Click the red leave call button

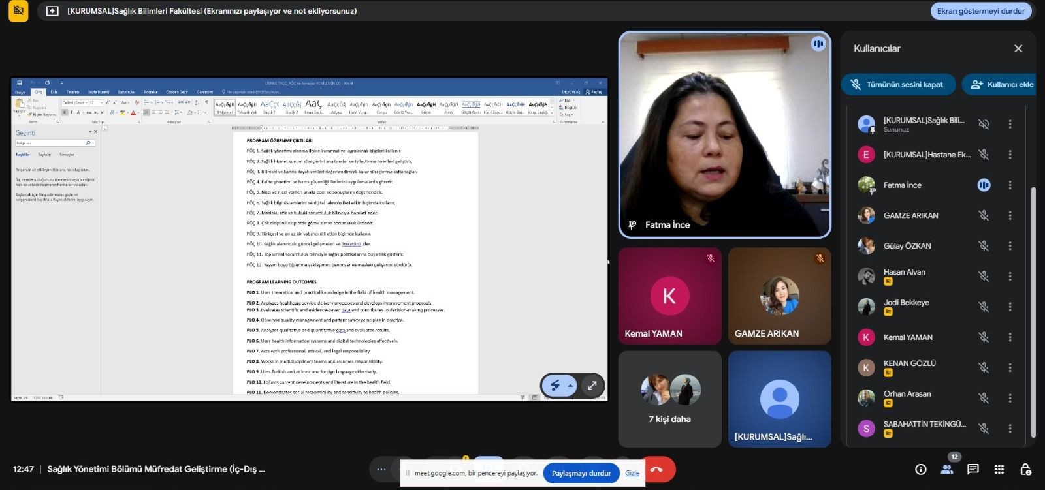(657, 469)
